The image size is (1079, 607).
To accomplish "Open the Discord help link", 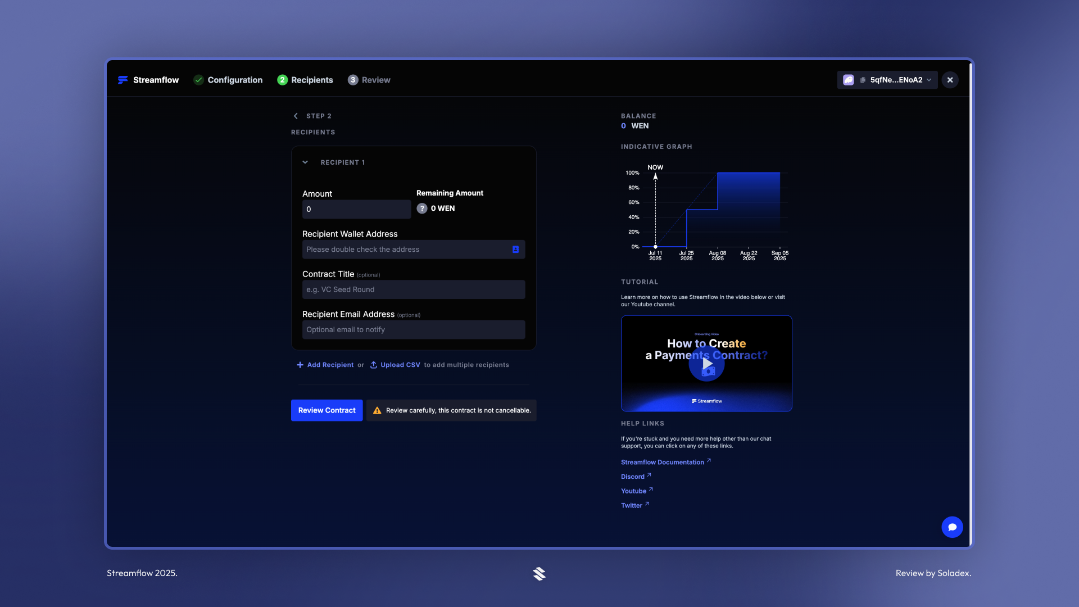I will coord(636,477).
